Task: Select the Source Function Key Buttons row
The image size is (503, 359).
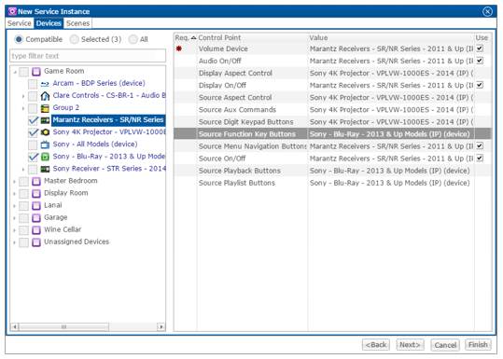Action: point(332,133)
